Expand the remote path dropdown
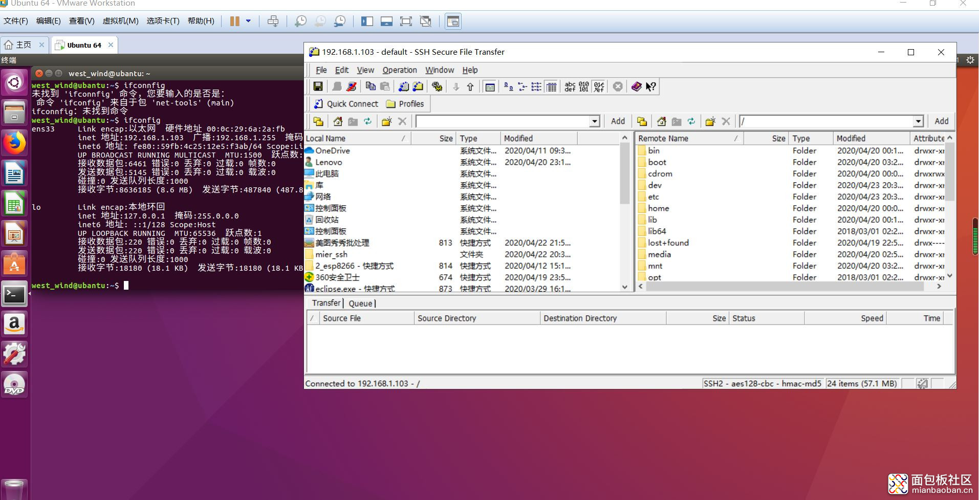The width and height of the screenshot is (979, 500). click(x=918, y=121)
